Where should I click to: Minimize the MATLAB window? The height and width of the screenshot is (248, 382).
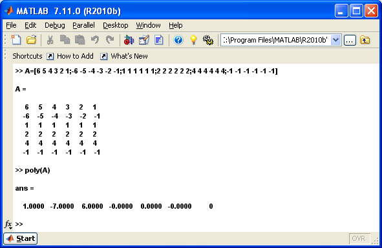click(x=341, y=11)
